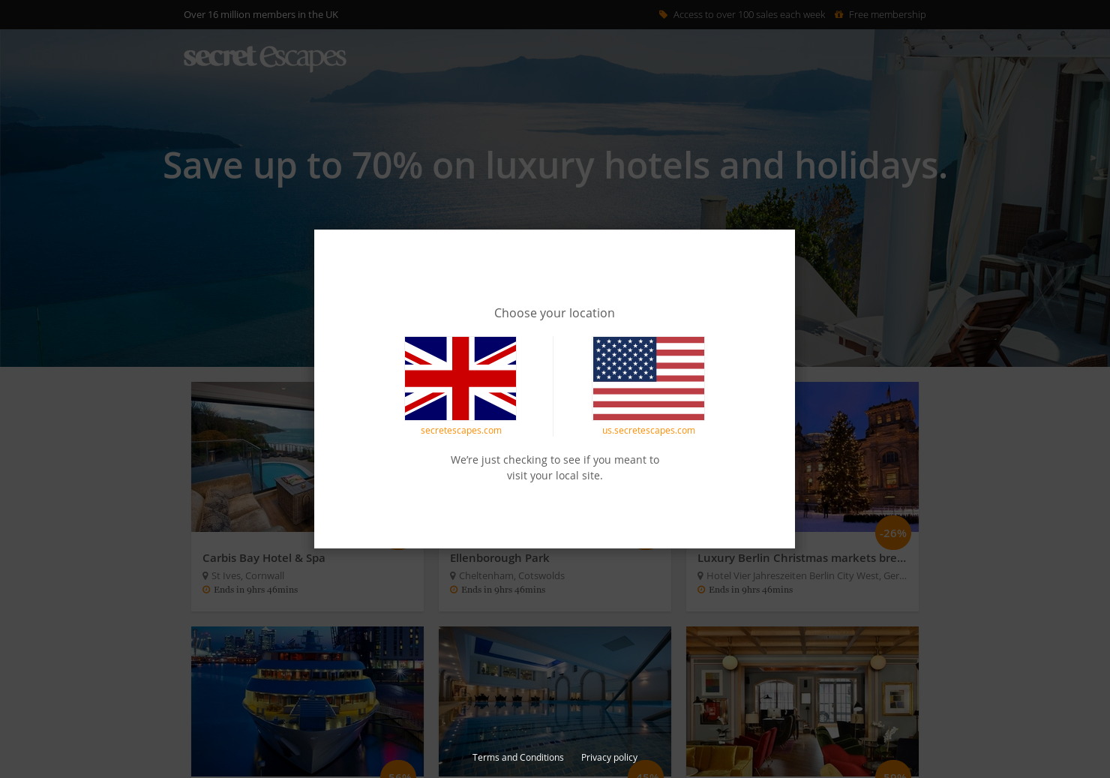Click the Secret Escapes logo
This screenshot has height=778, width=1110.
(x=265, y=58)
